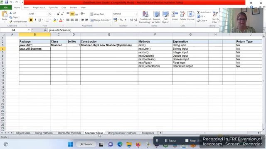This screenshot has height=149, width=266.
Task: Toggle Top Align for cells
Action: (68, 14)
